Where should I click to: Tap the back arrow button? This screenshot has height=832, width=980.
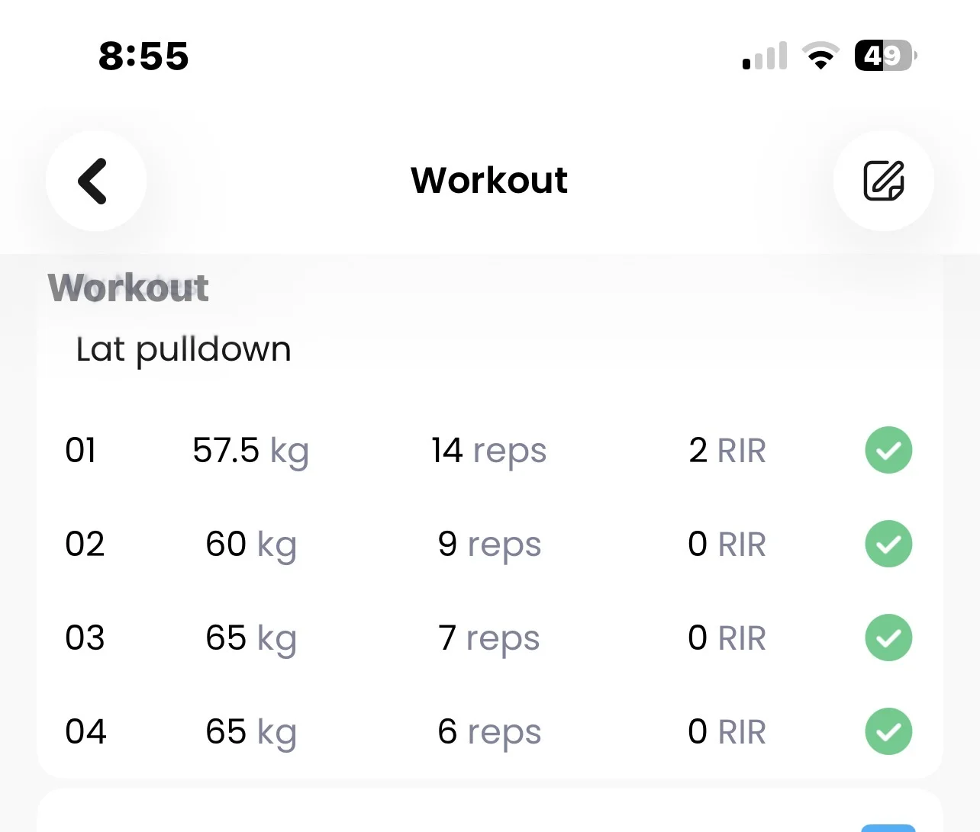[95, 181]
